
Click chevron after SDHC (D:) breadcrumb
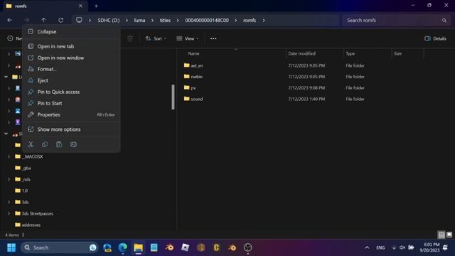[x=127, y=21]
